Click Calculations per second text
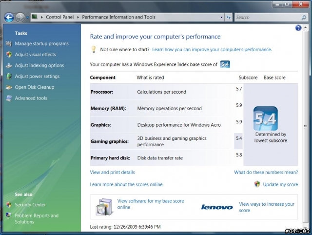This screenshot has height=235, width=312. (x=161, y=92)
